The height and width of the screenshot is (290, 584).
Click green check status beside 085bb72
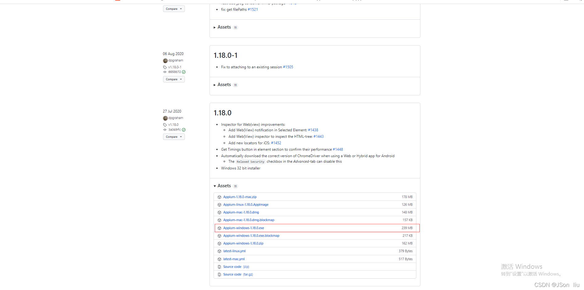pos(184,72)
